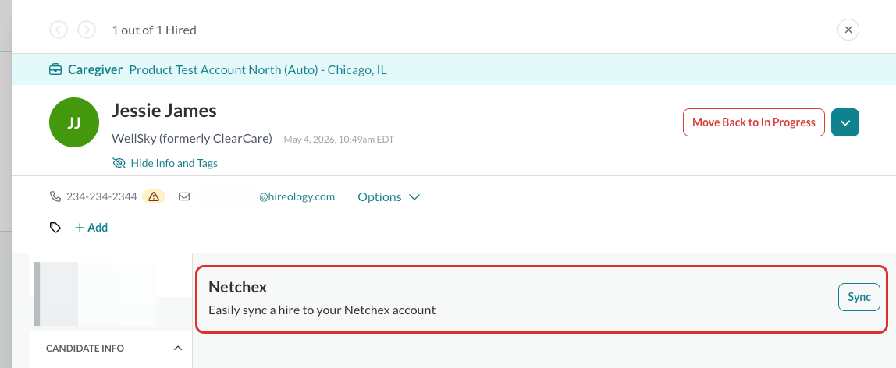This screenshot has width=896, height=368.
Task: Click the phone warning triangle icon
Action: click(154, 196)
